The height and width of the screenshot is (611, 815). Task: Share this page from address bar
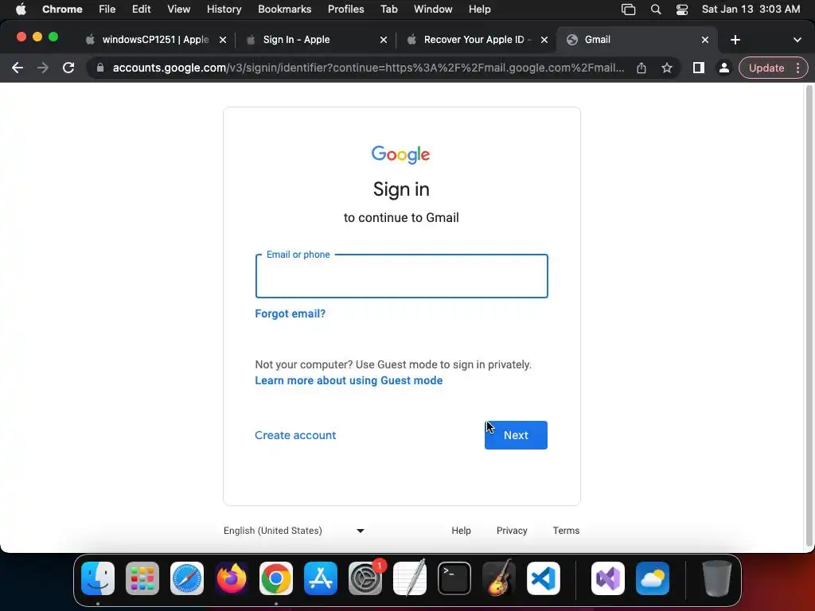(x=641, y=68)
